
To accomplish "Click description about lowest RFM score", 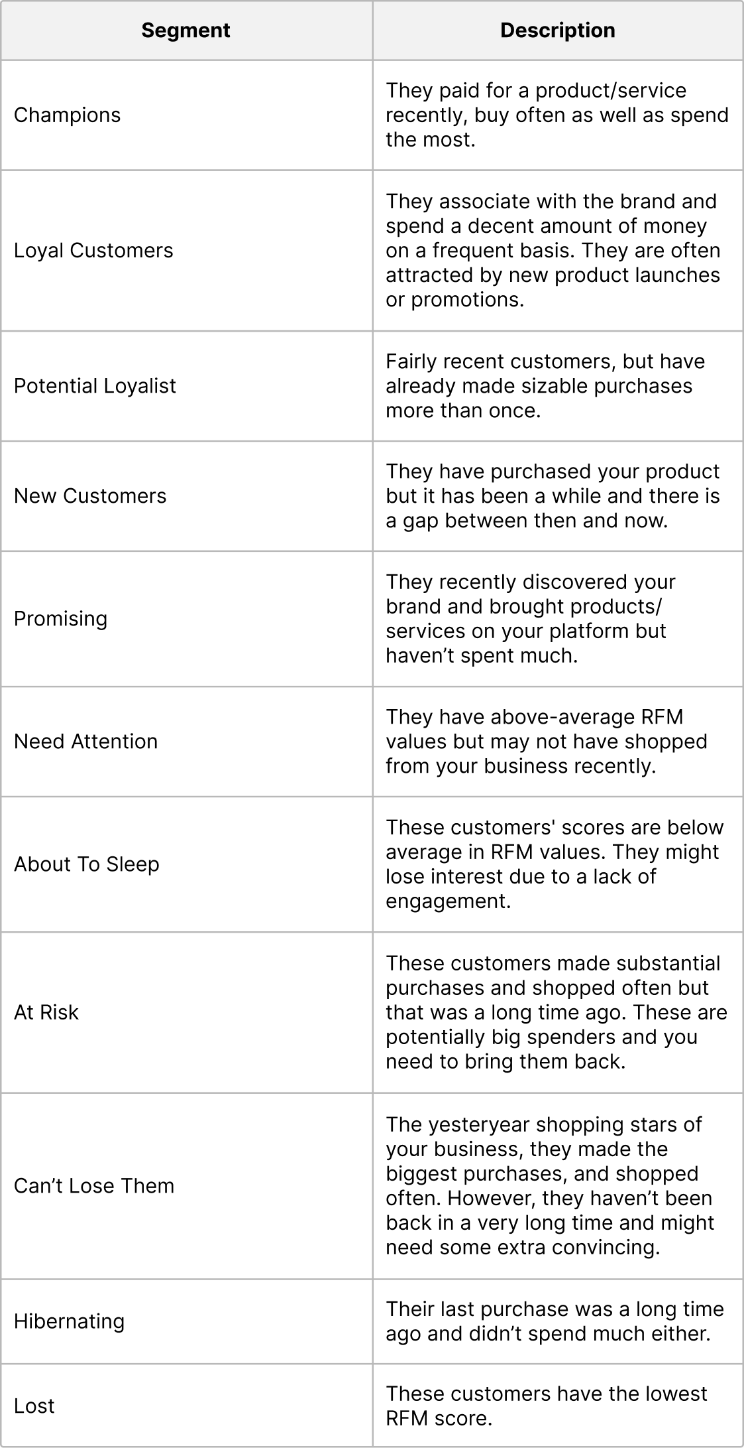I will coord(547,1406).
